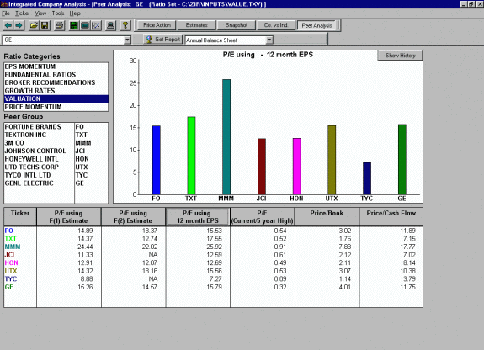Select EPS MOMENTUM ratio category
The width and height of the screenshot is (484, 350).
[x=56, y=66]
